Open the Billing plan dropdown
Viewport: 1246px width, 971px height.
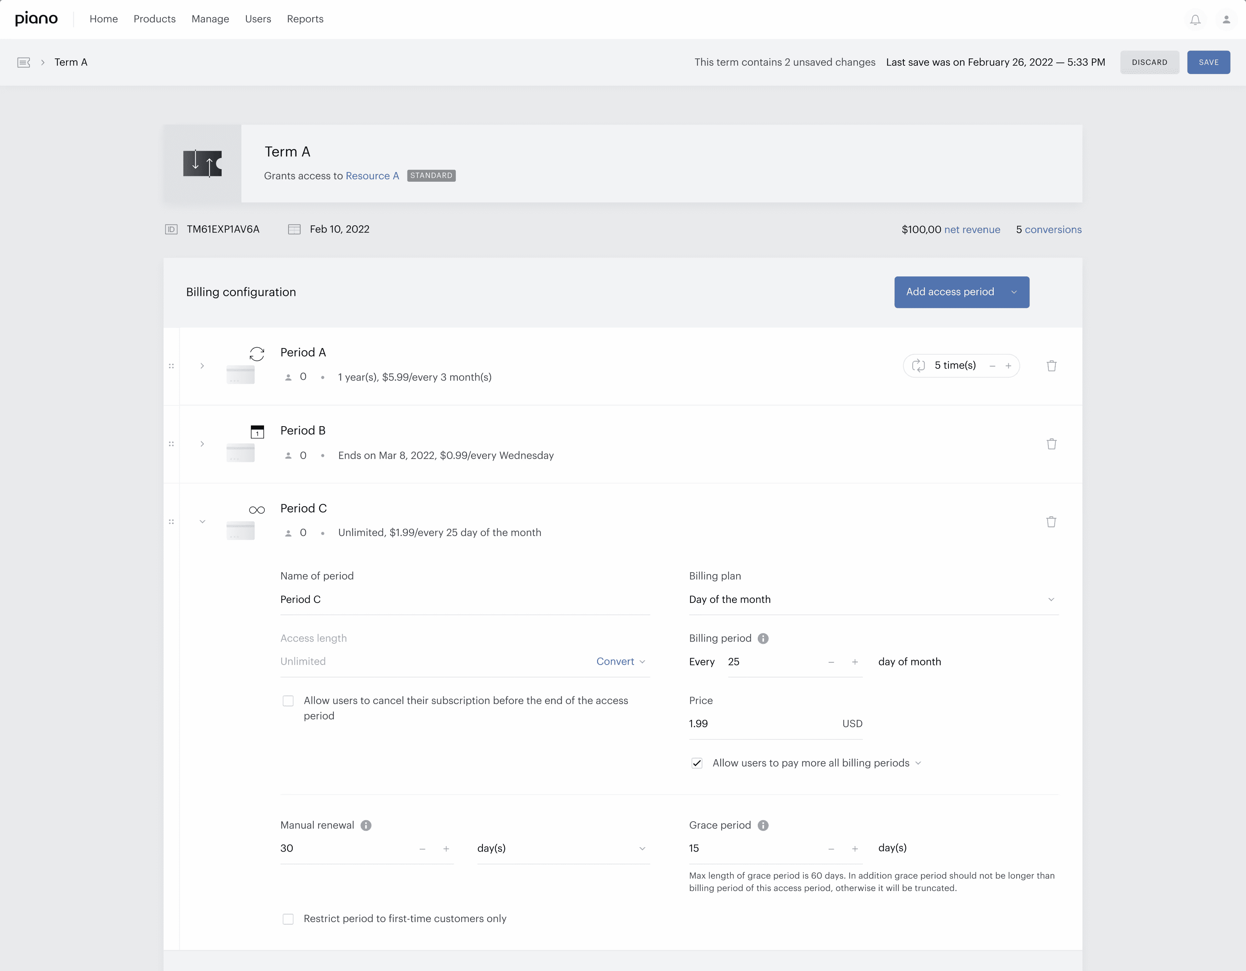coord(873,599)
